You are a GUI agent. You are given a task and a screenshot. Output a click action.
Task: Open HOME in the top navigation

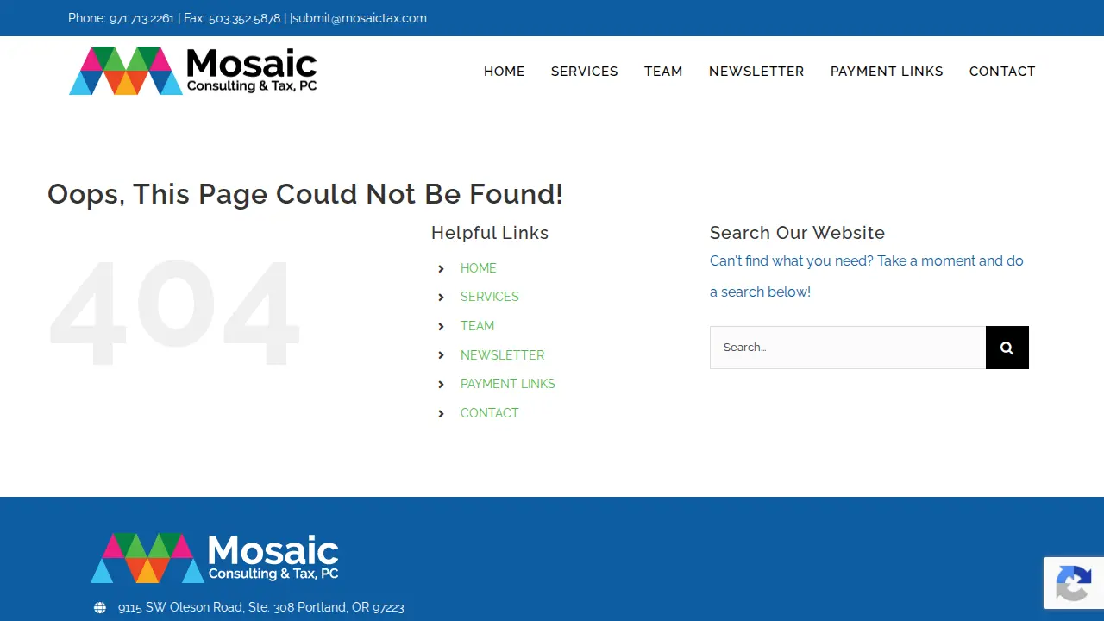click(504, 72)
